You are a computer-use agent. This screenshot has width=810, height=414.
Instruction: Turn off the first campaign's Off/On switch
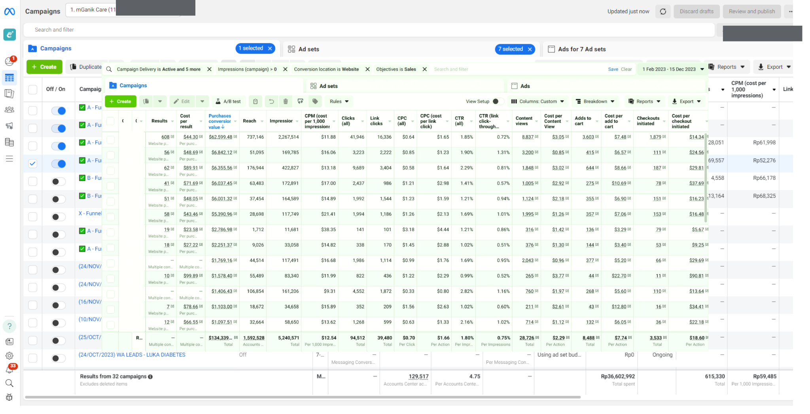pyautogui.click(x=59, y=111)
